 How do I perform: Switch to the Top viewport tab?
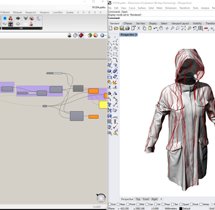click(138, 199)
